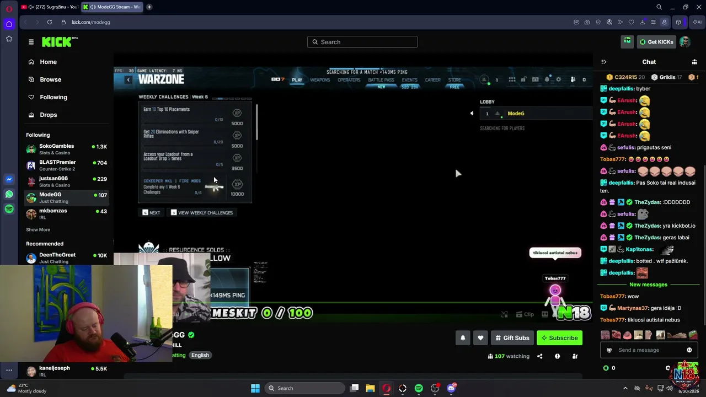Image resolution: width=706 pixels, height=397 pixels.
Task: Open the browser profile person icon
Action: 664,22
